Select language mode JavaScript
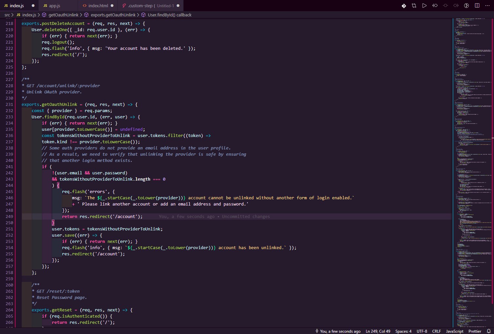Screen dimensions: 494x334 (x=455, y=331)
